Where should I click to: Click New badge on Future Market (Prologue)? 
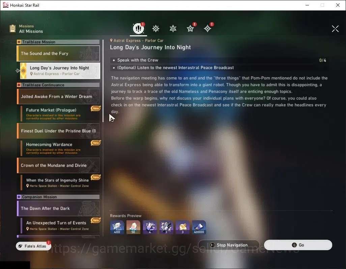95,108
